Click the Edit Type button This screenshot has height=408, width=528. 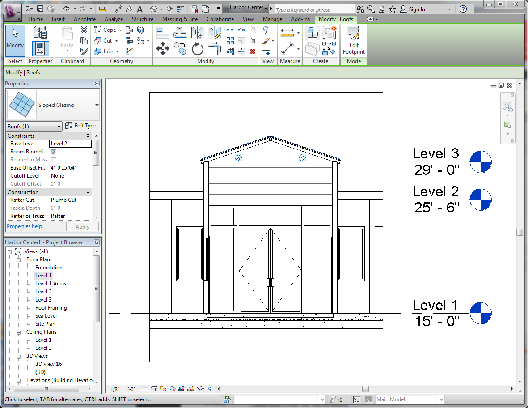(81, 126)
